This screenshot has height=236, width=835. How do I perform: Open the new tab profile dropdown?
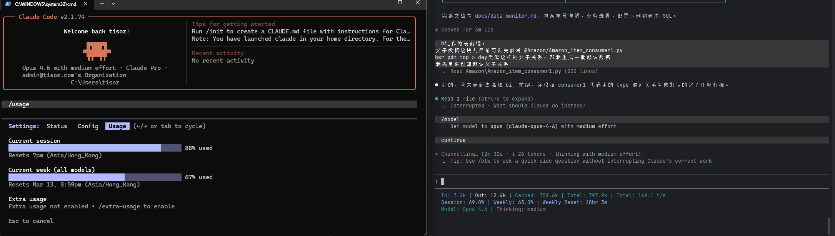[113, 4]
